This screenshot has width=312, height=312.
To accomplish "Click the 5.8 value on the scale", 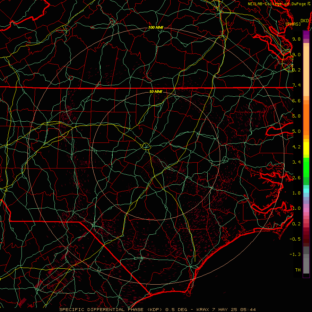I will tap(296, 116).
